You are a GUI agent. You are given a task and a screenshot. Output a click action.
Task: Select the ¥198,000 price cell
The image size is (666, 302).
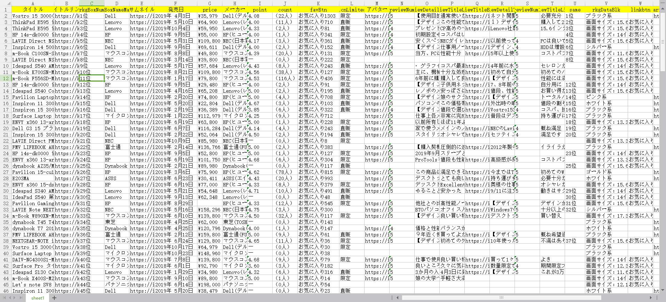tap(210, 285)
